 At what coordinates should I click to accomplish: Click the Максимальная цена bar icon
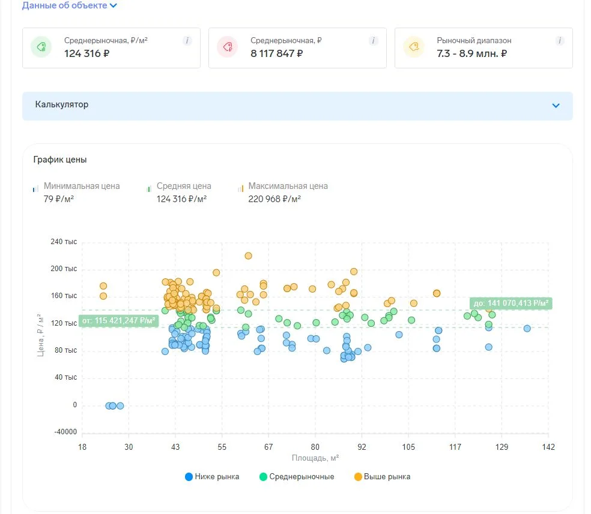tap(240, 188)
